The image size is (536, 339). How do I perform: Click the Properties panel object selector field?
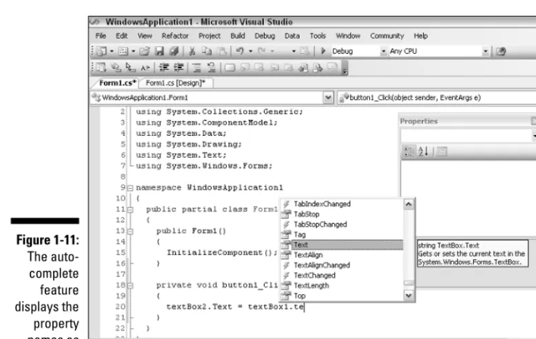coord(468,136)
